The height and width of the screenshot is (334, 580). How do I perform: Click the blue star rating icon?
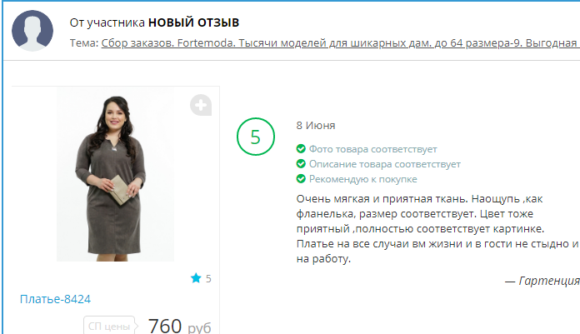tap(196, 278)
